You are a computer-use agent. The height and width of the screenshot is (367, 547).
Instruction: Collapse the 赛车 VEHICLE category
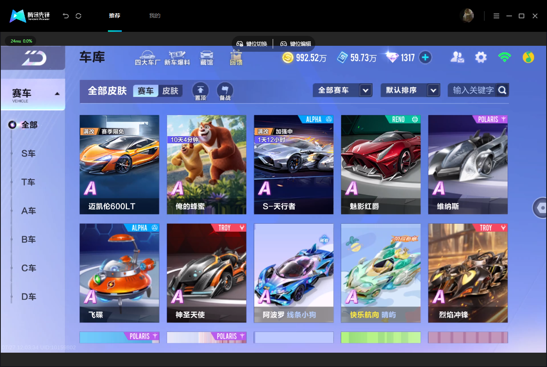pos(33,94)
